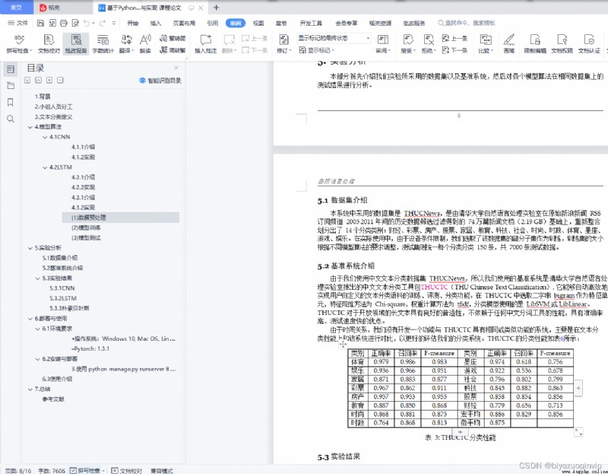Show the outline/TOC pane in sidebar
The image size is (608, 474).
11,69
